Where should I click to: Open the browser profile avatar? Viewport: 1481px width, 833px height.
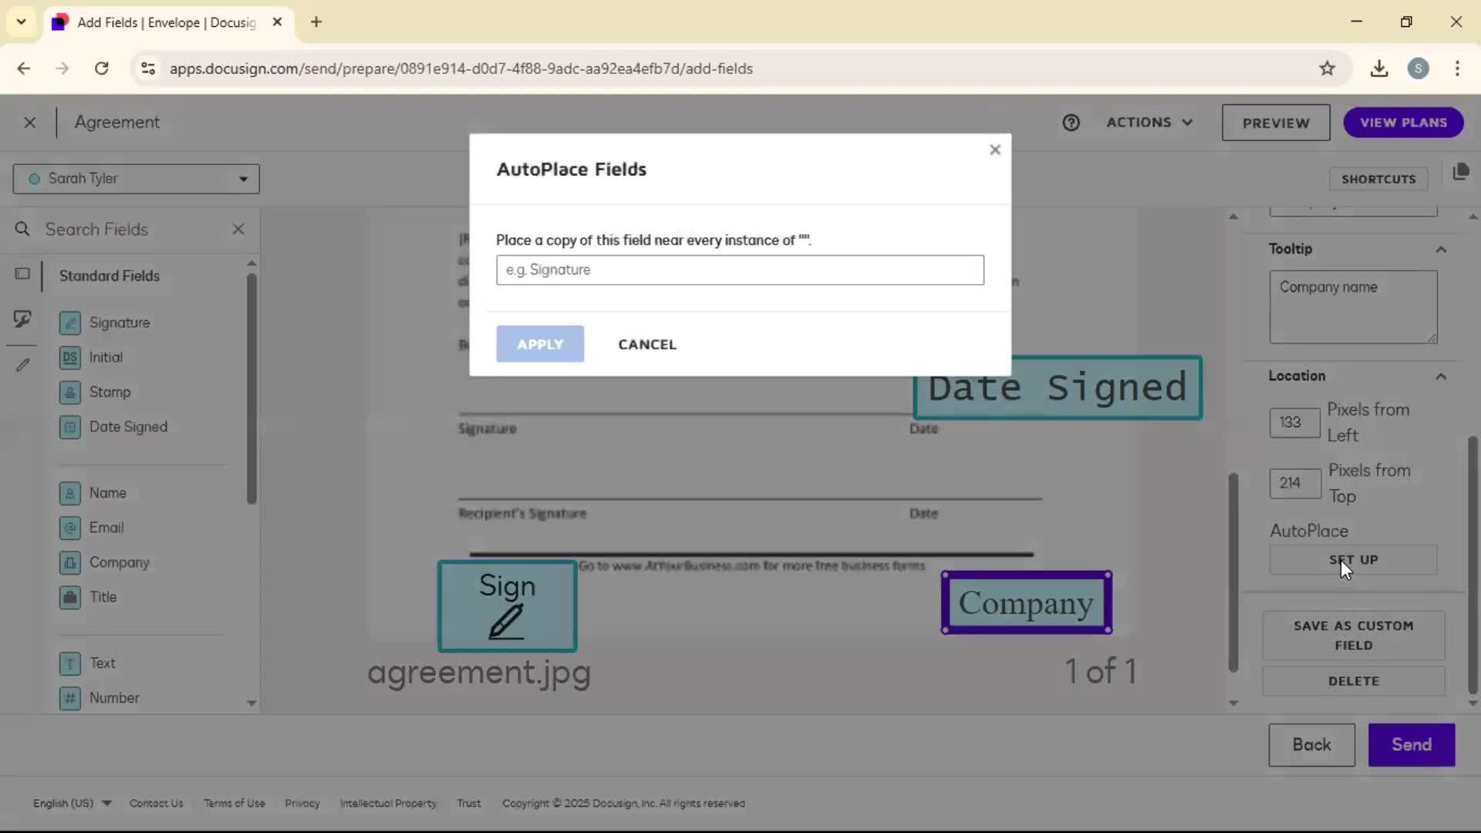[1418, 69]
